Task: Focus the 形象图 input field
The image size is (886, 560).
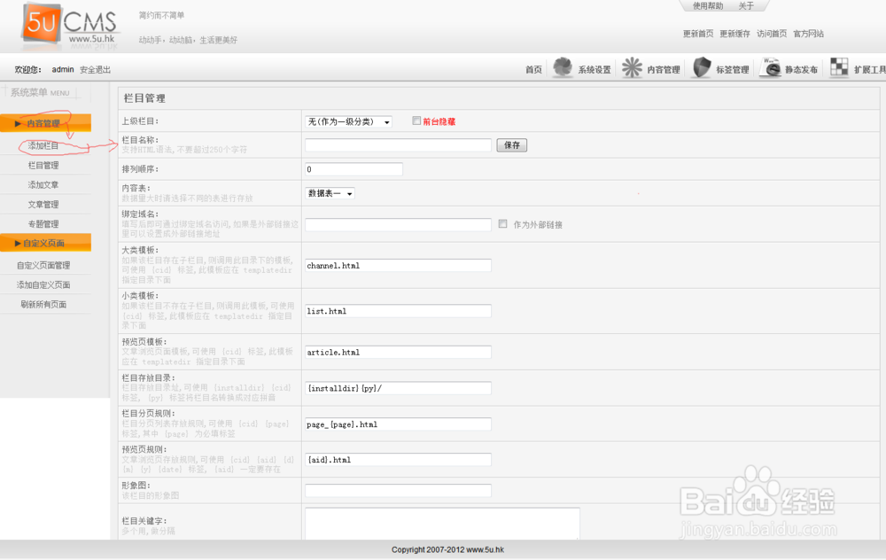Action: (x=399, y=491)
